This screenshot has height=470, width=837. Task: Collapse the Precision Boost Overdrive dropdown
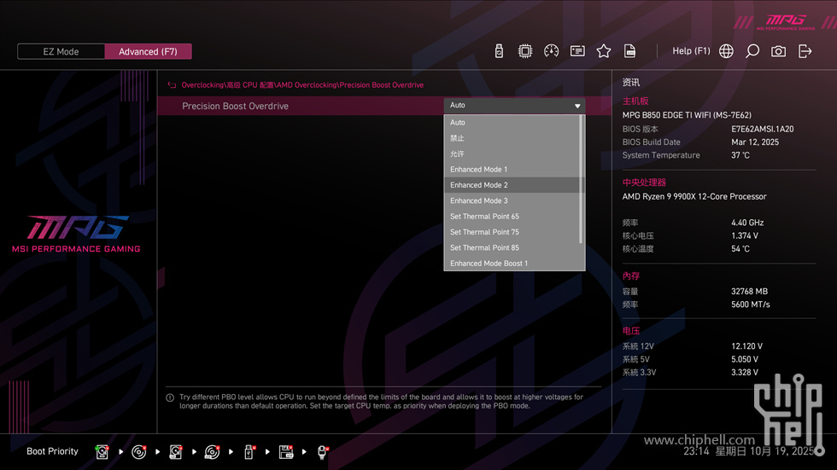pos(578,106)
